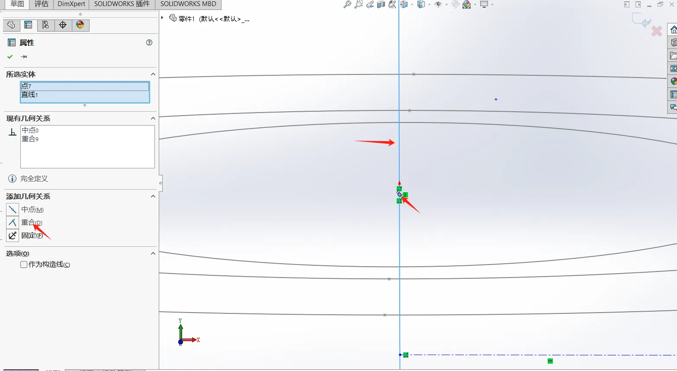
Task: Click the Zoom to Fit icon
Action: click(347, 4)
